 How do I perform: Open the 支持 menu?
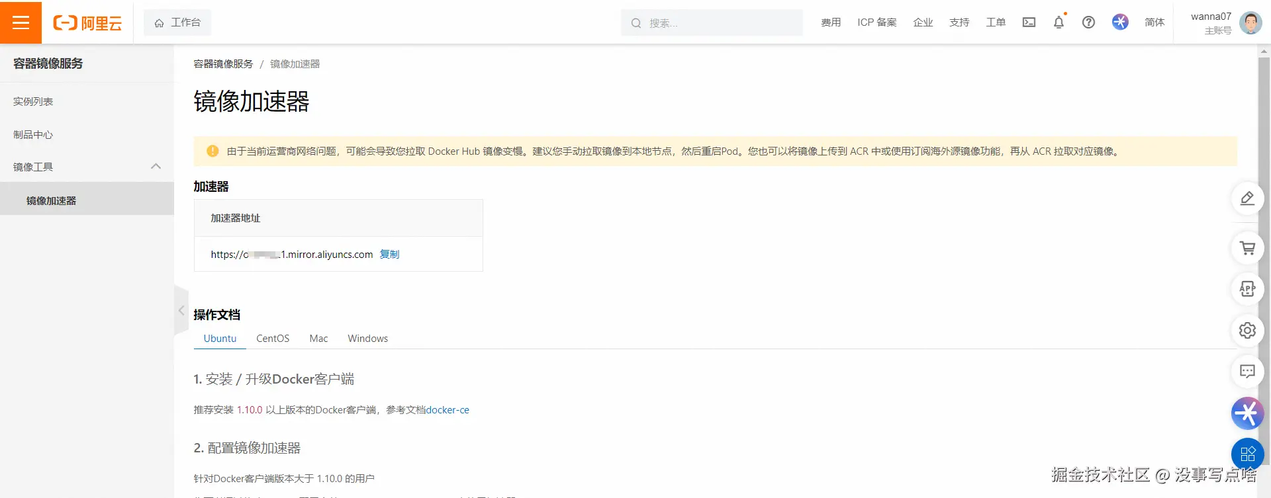point(959,22)
